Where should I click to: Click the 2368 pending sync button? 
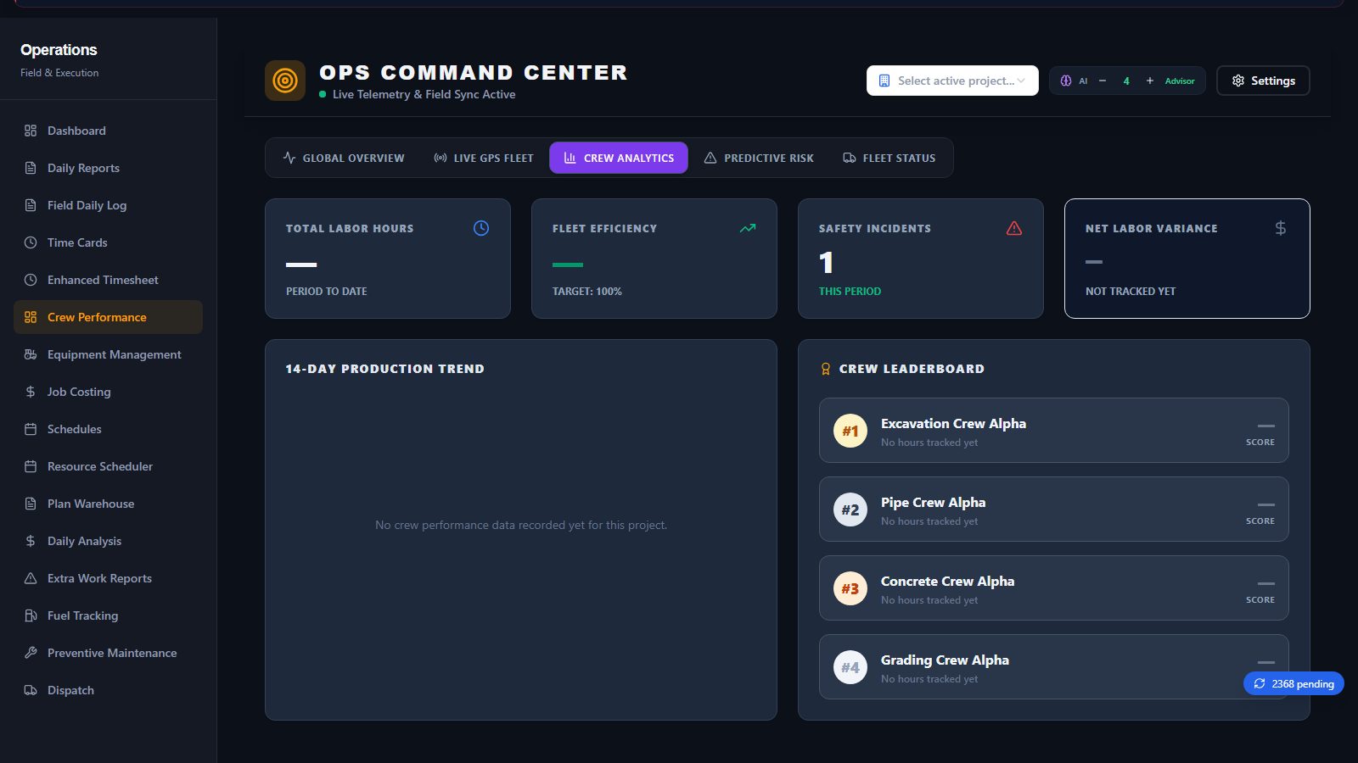(1293, 683)
